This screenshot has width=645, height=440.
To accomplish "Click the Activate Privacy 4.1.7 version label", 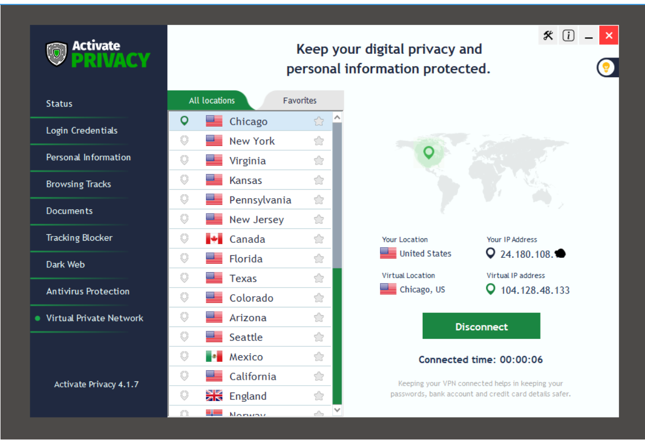I will 96,384.
